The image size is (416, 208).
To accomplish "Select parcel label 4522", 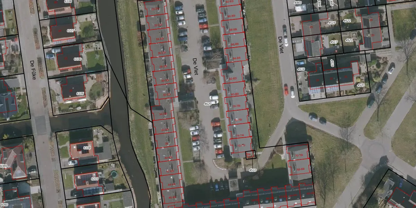I will click(x=347, y=21).
